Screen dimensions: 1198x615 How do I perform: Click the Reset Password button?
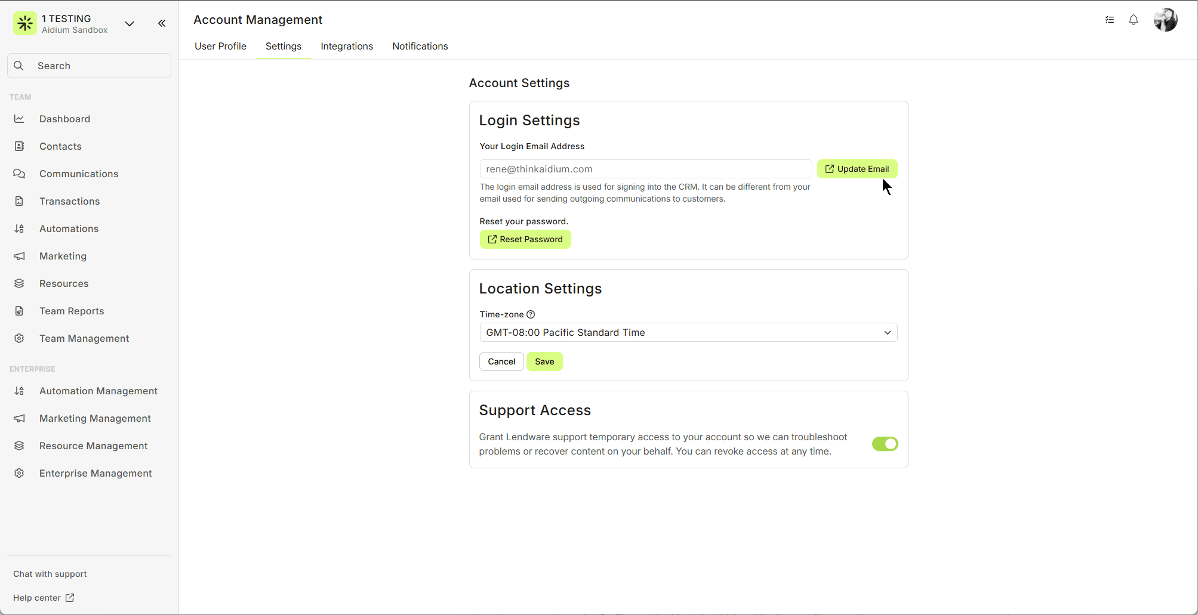pyautogui.click(x=525, y=240)
